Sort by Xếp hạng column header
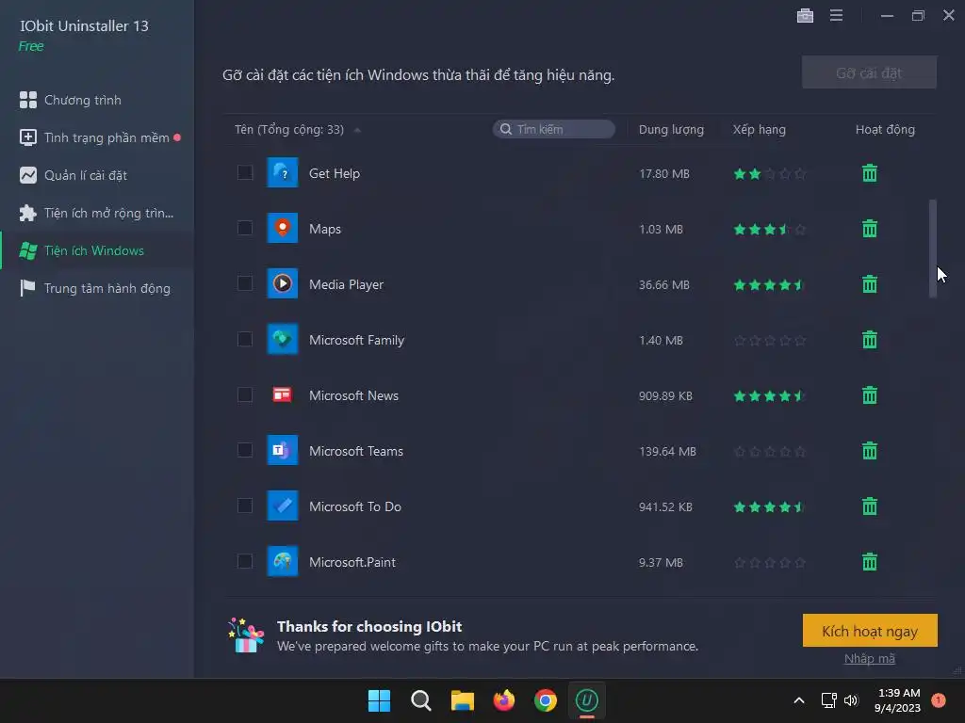Screen dimensions: 965x723 pyautogui.click(x=759, y=130)
